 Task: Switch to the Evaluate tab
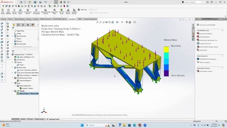pos(35,19)
